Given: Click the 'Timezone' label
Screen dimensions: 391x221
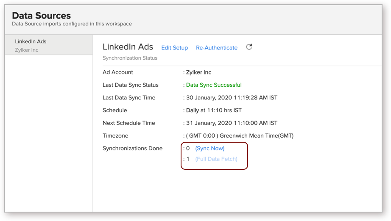Looking at the screenshot, I should click(x=115, y=135).
